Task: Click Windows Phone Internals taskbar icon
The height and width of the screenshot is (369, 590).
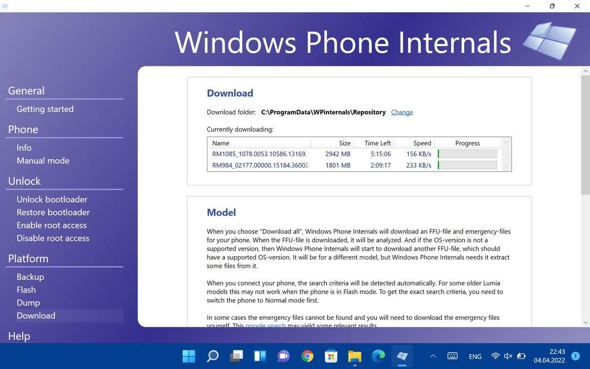Action: tap(402, 356)
